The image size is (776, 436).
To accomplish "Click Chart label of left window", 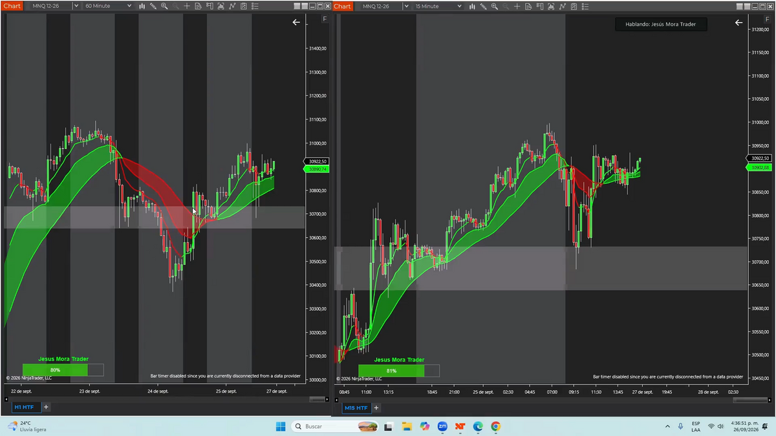I will tap(12, 6).
